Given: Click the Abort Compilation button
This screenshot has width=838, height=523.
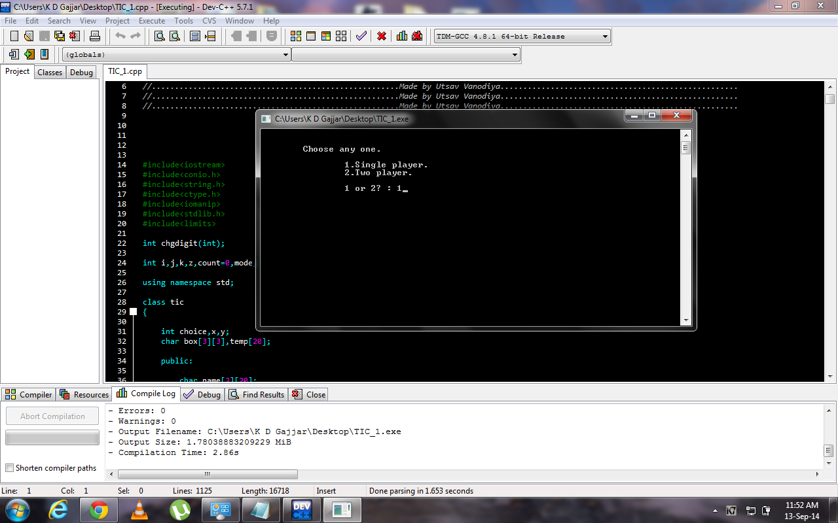Looking at the screenshot, I should pyautogui.click(x=52, y=416).
